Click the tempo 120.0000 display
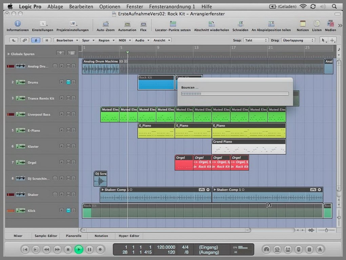Image resolution: width=346 pixels, height=260 pixels. click(x=166, y=247)
